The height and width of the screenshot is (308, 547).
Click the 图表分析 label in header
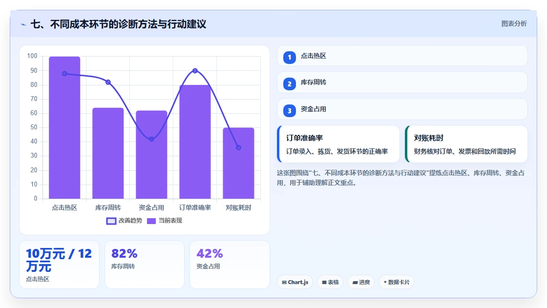[514, 24]
